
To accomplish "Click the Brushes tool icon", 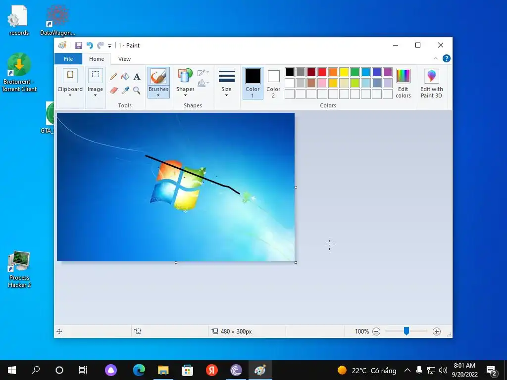I will [x=158, y=77].
